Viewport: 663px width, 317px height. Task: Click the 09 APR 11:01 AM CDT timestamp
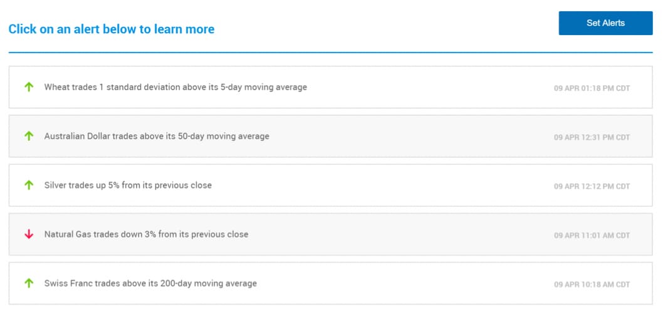pyautogui.click(x=592, y=236)
